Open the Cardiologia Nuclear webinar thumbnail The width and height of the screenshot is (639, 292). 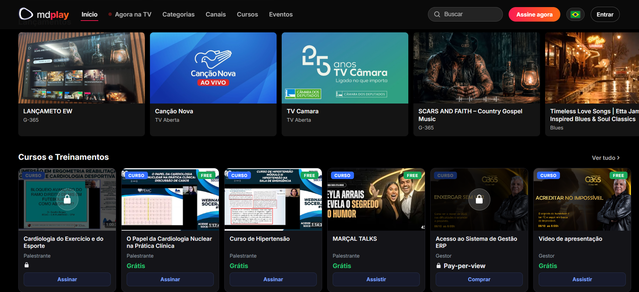170,199
